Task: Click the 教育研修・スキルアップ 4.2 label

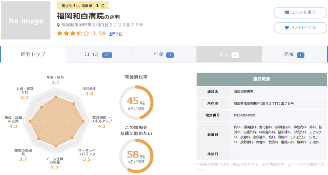Action: [x=102, y=122]
